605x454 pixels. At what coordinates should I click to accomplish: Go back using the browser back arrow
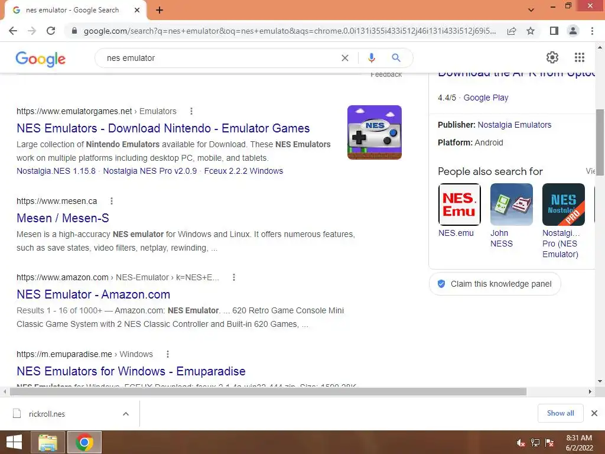(13, 31)
